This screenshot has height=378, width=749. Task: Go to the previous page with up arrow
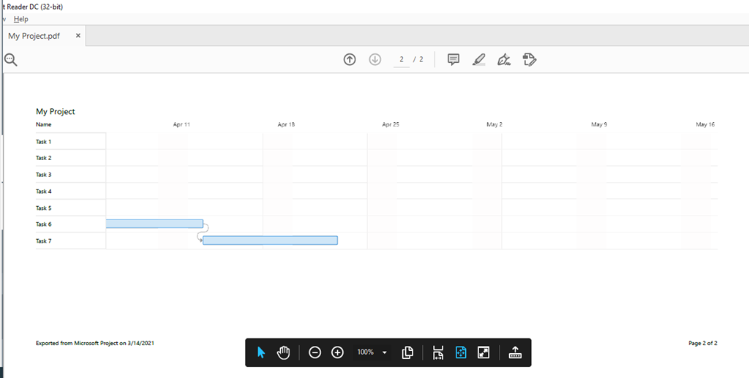click(350, 59)
